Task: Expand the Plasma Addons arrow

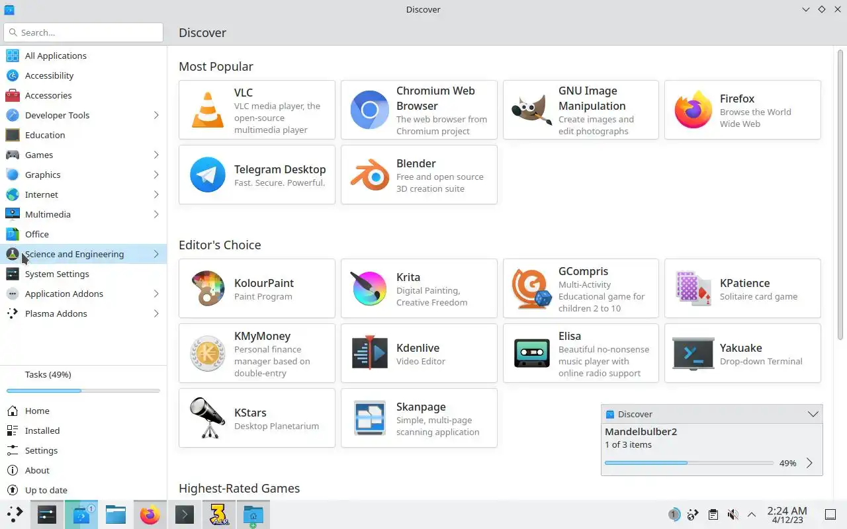Action: pos(156,313)
